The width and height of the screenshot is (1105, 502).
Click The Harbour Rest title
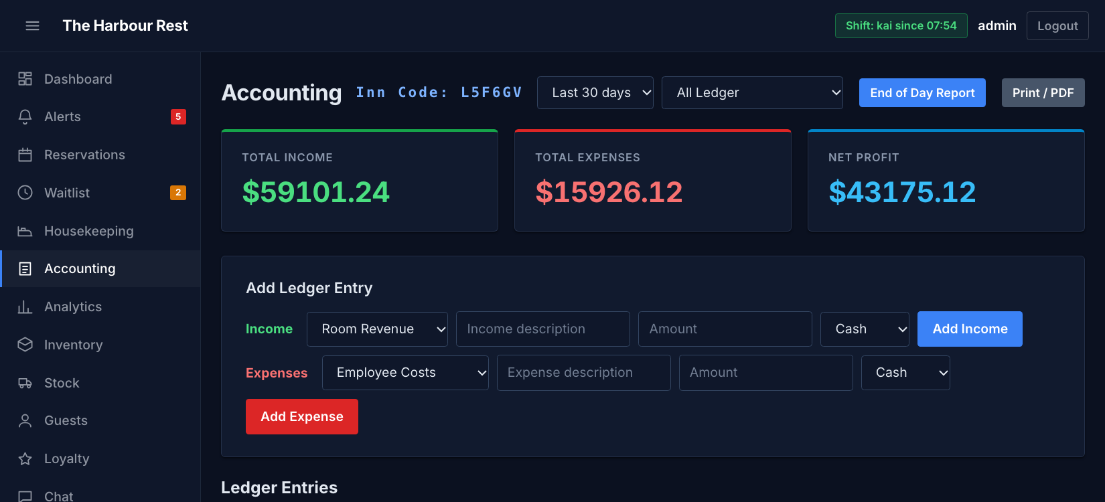[x=125, y=25]
